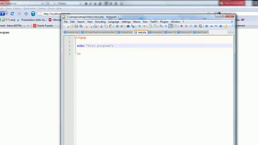Open the Language menu
Screen dimensions: 258x145
click(x=114, y=22)
